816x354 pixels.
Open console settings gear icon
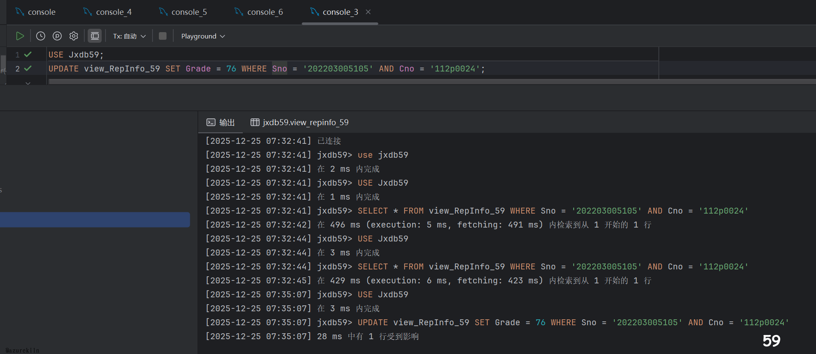pos(74,36)
